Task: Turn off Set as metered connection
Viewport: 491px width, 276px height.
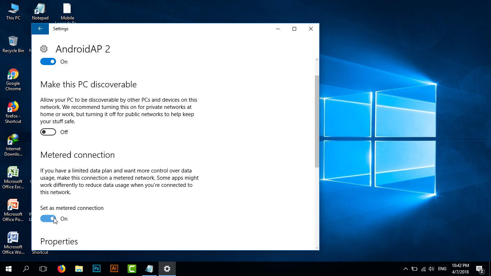Action: (x=48, y=218)
